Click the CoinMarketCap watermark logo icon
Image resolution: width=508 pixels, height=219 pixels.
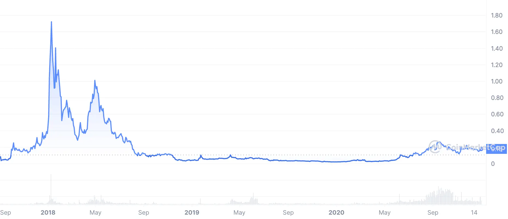click(x=435, y=147)
